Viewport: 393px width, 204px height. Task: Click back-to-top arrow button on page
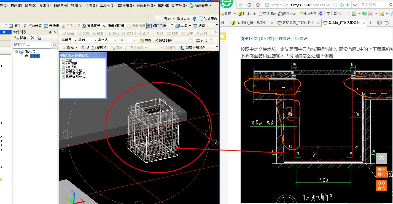(x=381, y=158)
